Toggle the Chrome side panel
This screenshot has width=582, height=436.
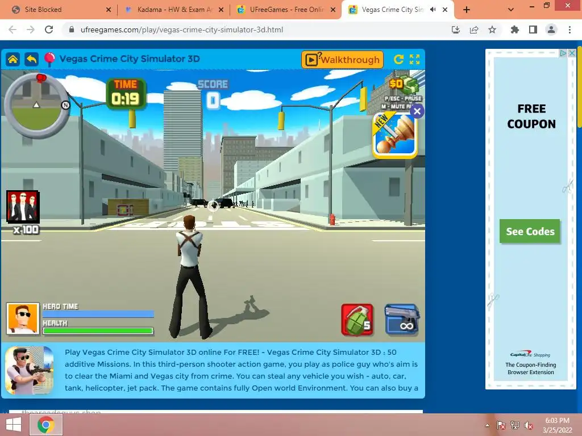533,30
